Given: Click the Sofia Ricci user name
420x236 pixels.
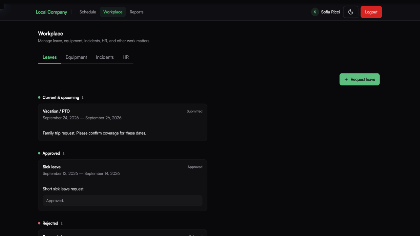Looking at the screenshot, I should (330, 12).
